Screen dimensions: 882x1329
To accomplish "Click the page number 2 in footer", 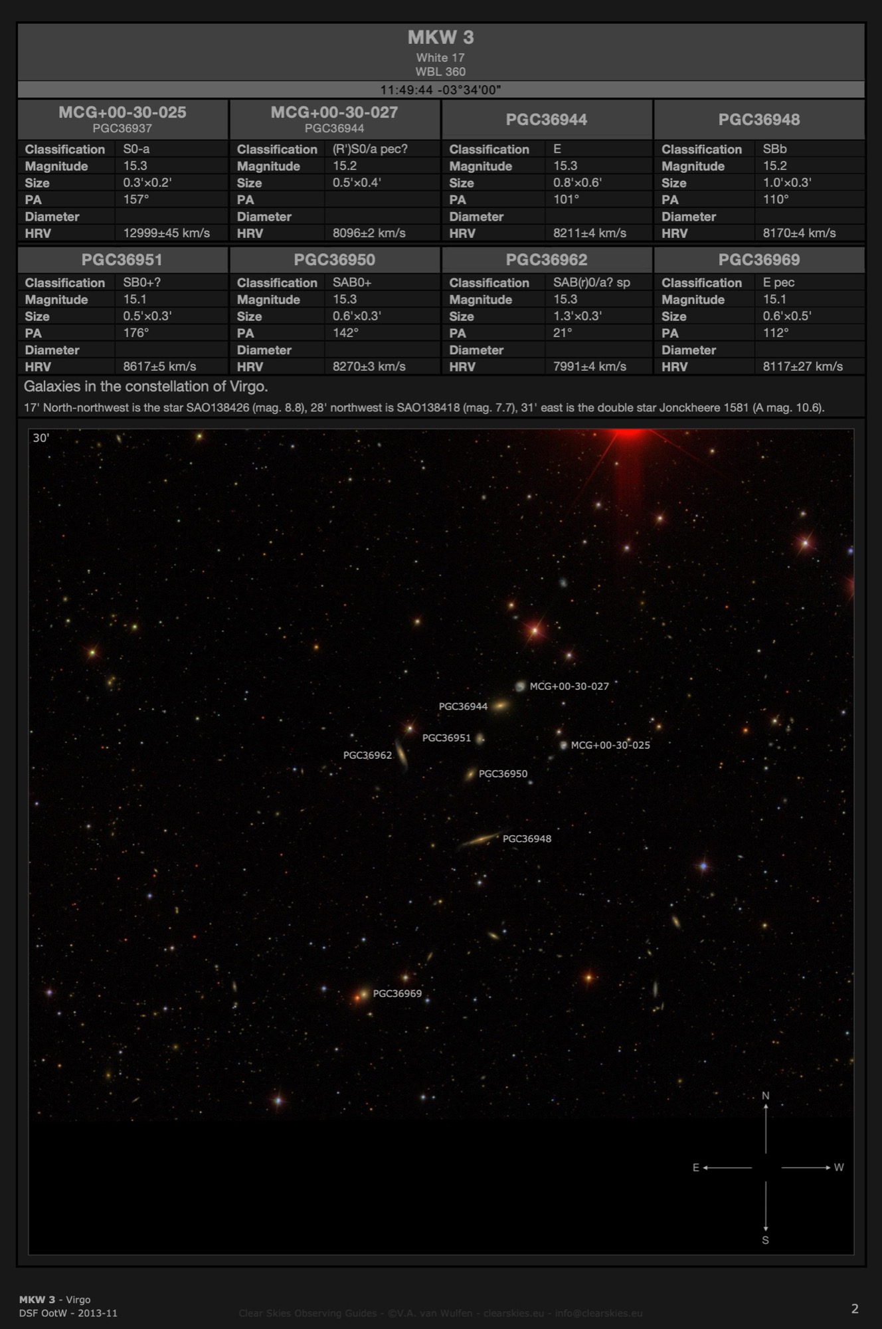I will coord(855,1308).
